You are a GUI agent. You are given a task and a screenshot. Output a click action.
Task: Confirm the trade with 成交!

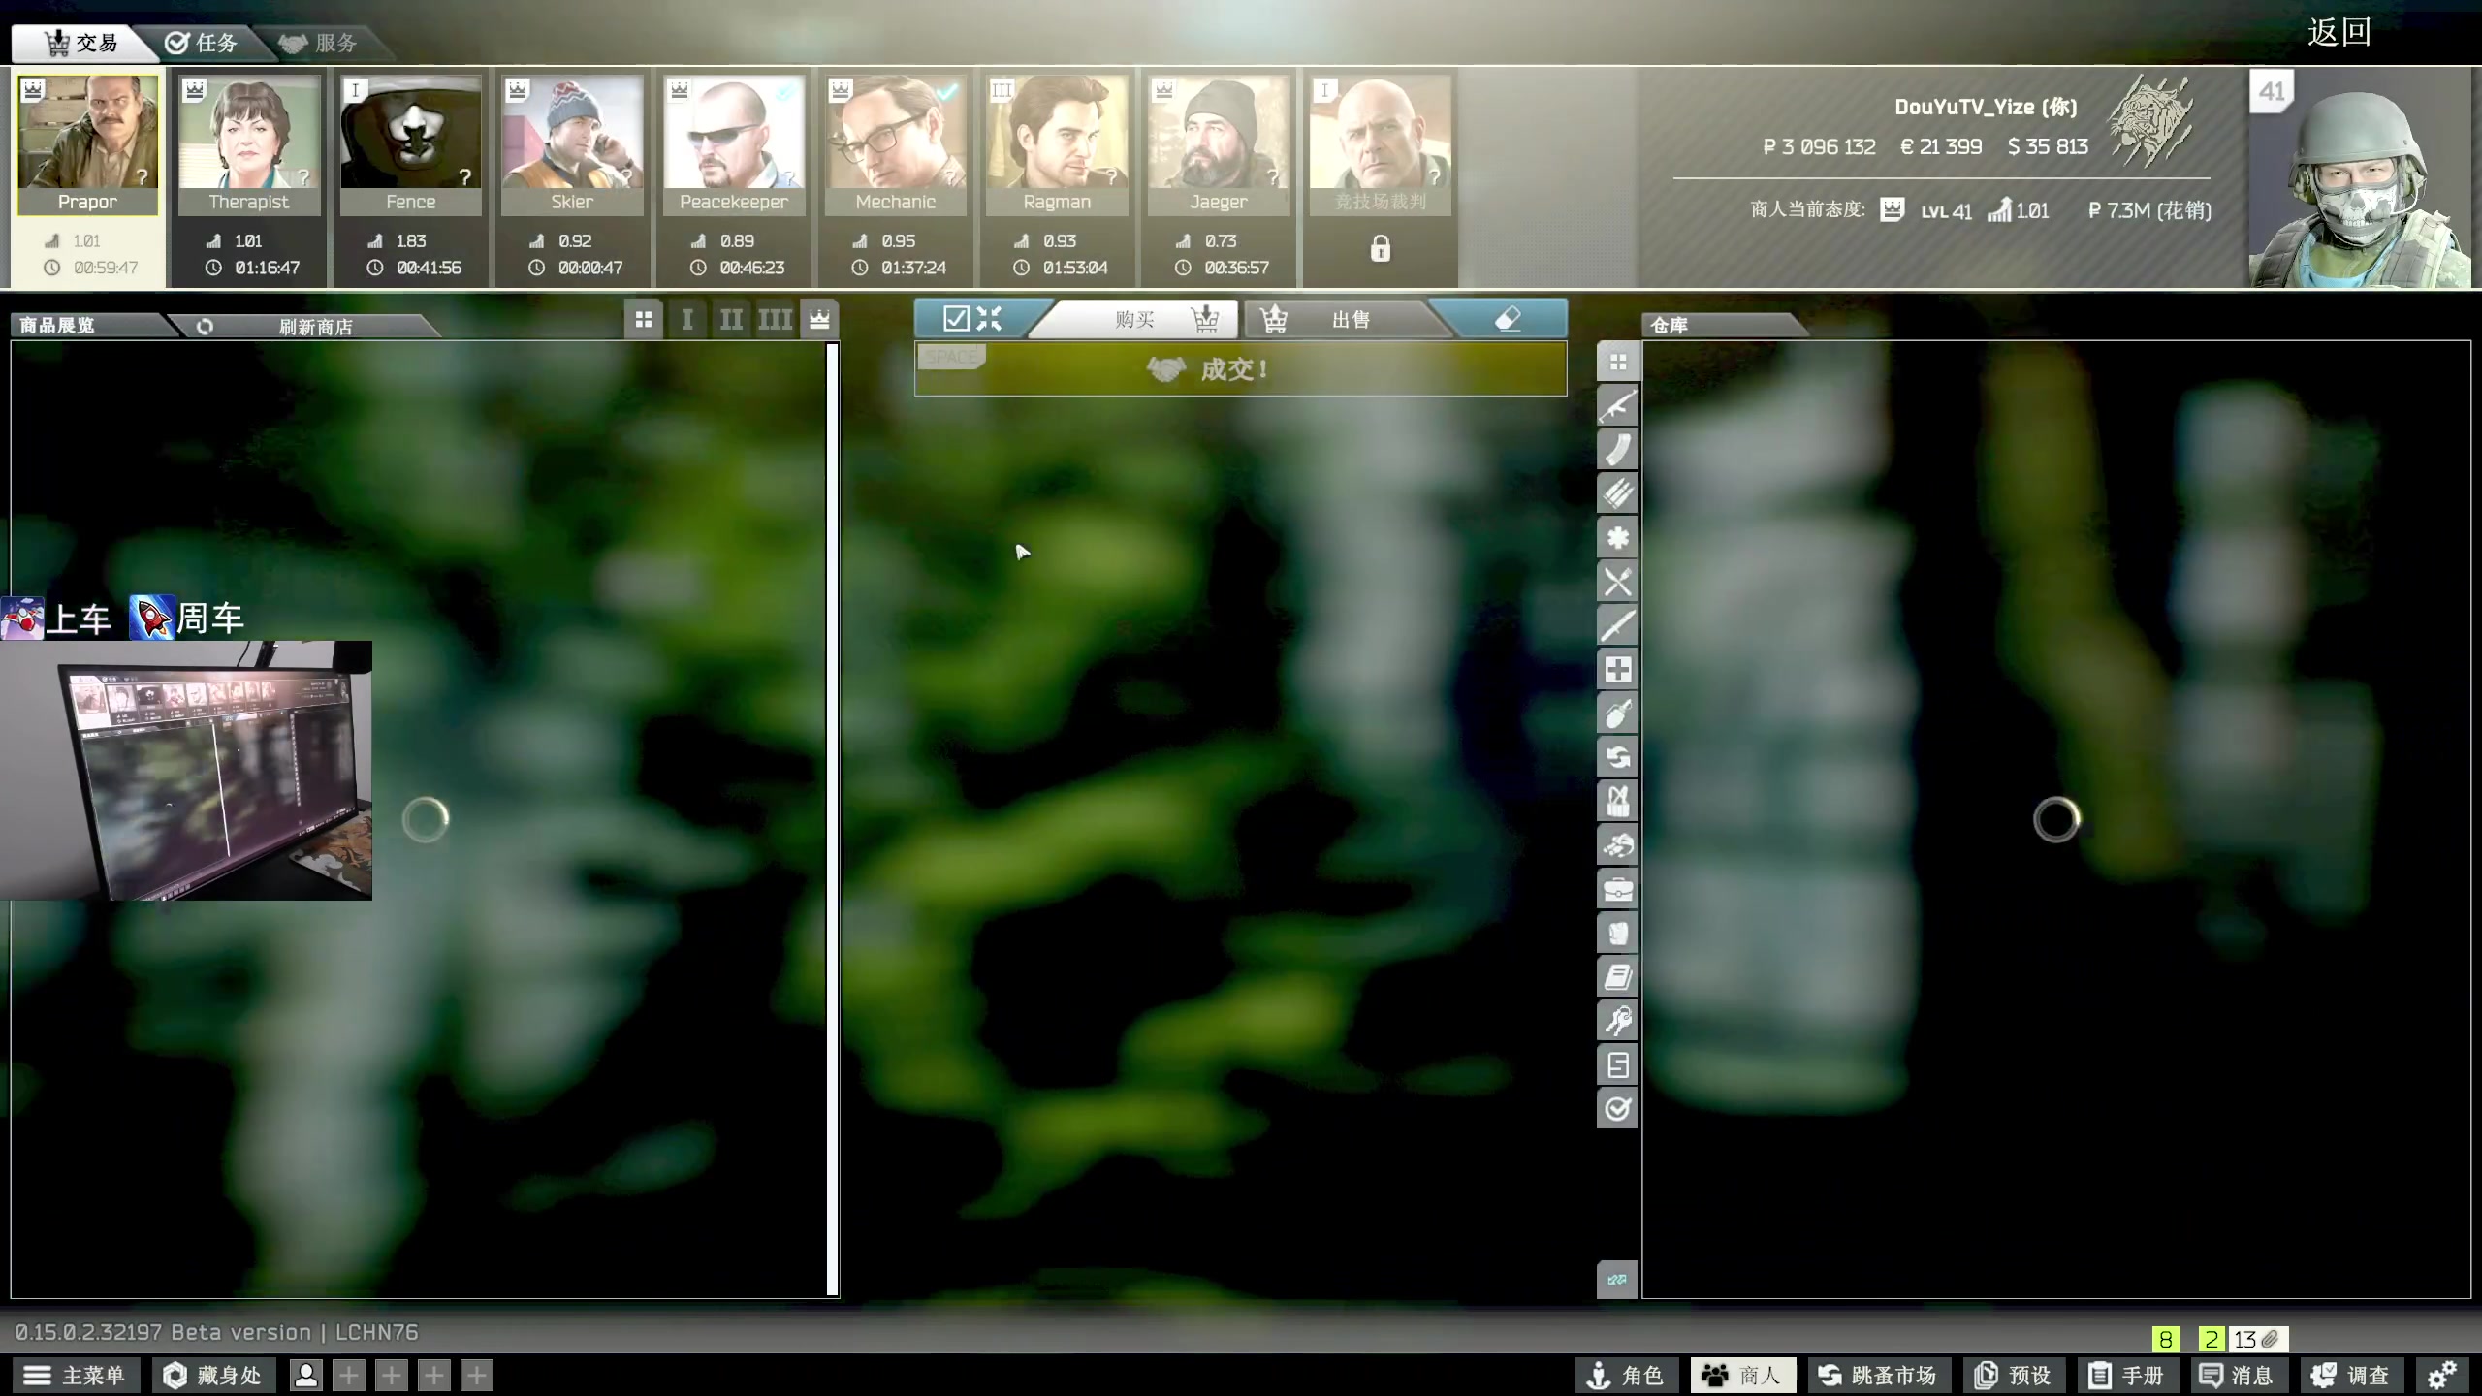point(1240,369)
